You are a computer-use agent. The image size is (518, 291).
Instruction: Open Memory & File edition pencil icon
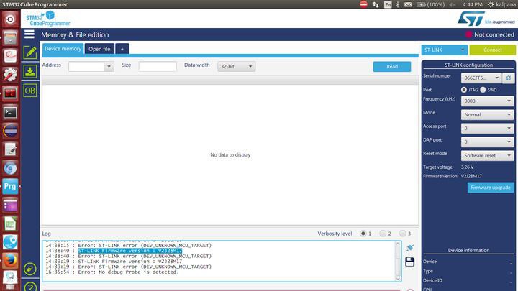point(30,52)
